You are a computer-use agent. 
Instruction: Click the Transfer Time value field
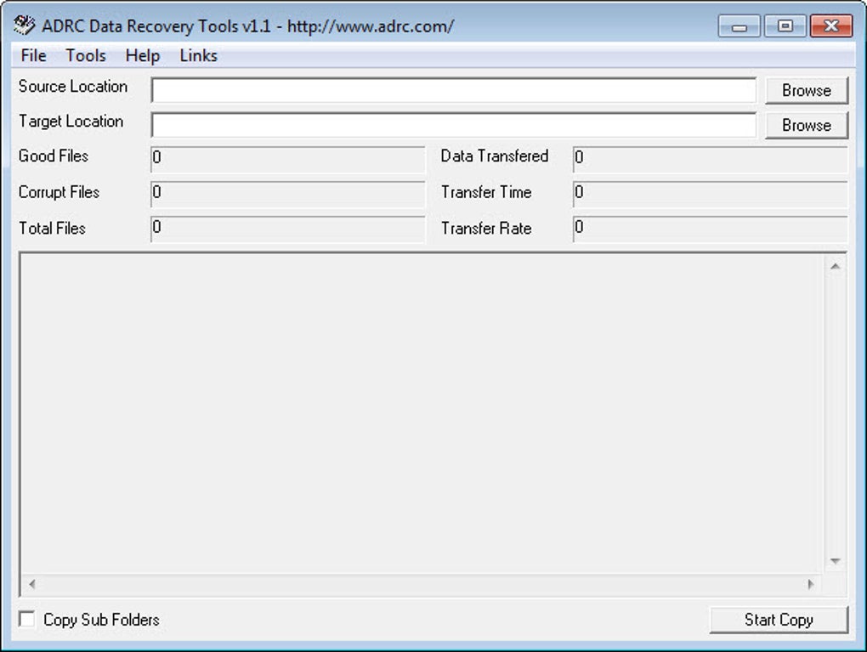tap(710, 194)
